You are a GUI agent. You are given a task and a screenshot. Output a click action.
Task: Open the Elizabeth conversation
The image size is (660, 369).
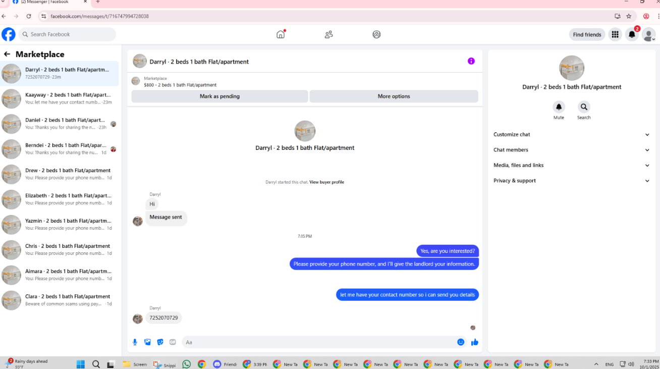tap(60, 199)
